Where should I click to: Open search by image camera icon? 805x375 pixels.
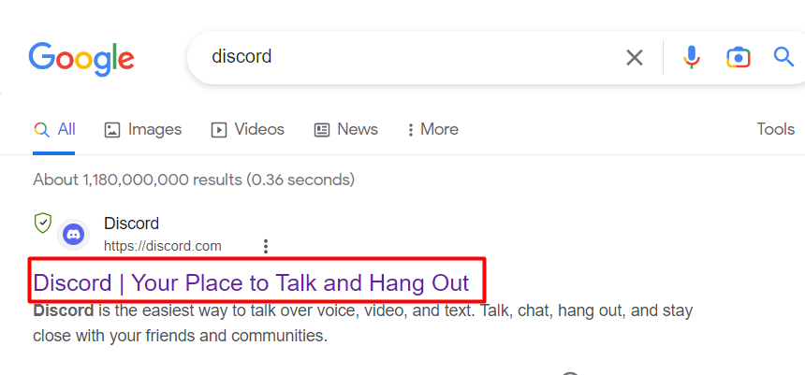click(x=739, y=57)
